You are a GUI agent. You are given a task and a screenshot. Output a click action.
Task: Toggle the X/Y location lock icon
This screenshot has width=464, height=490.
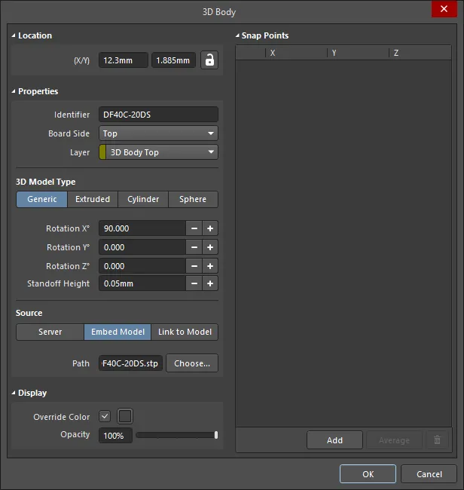point(209,60)
